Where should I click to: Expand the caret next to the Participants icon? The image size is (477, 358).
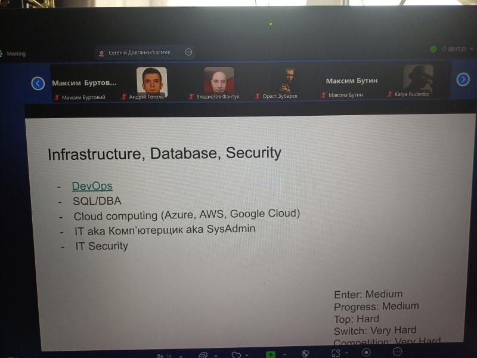click(x=181, y=356)
